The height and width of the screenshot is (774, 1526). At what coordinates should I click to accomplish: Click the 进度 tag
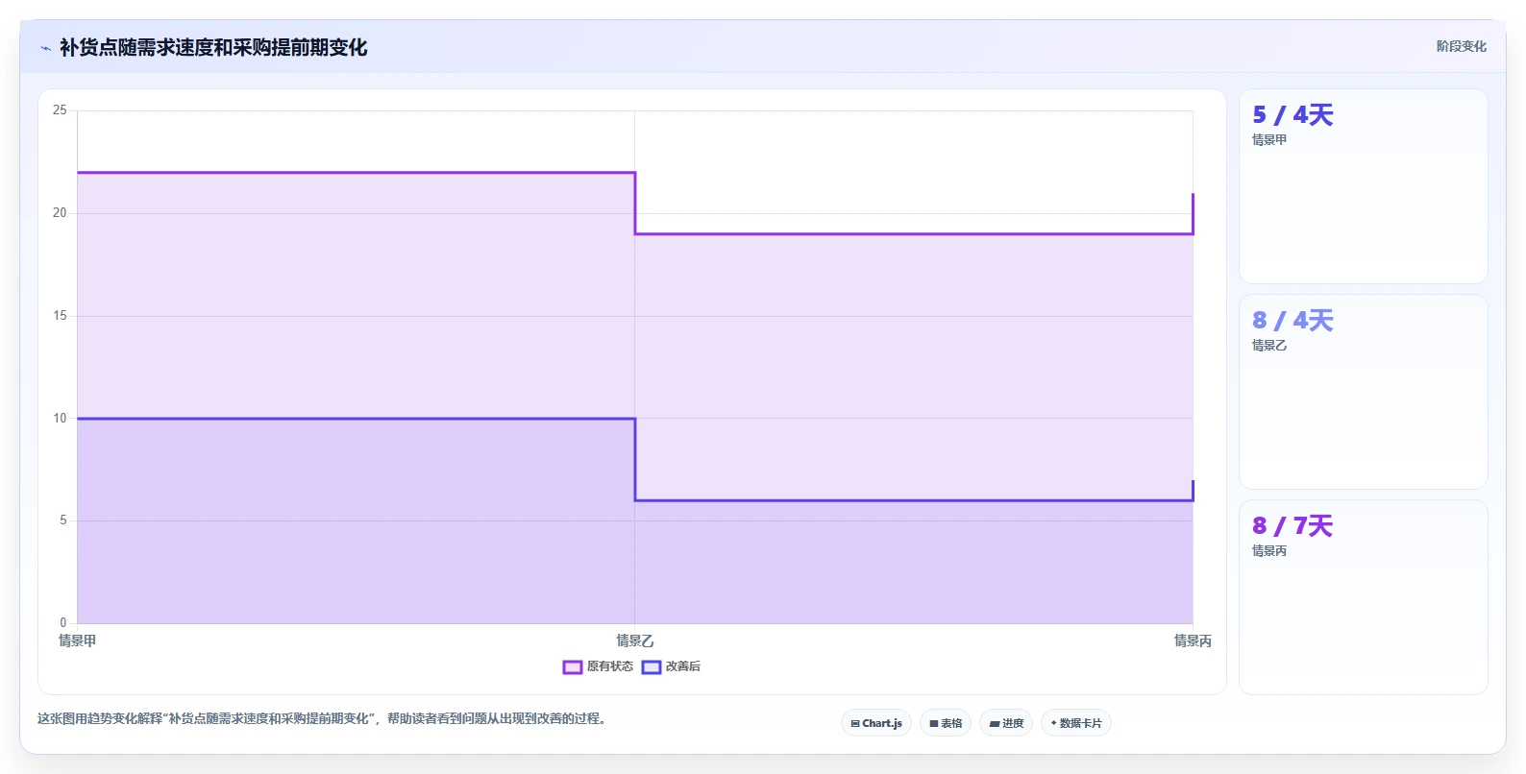click(1006, 723)
